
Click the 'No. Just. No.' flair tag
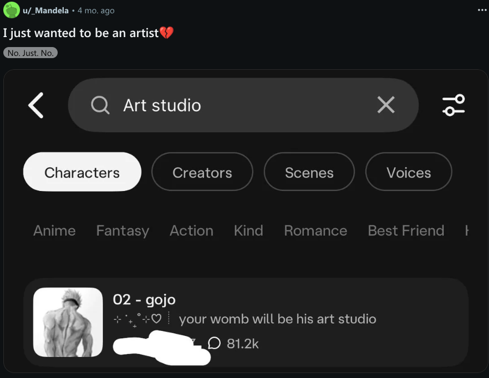30,53
